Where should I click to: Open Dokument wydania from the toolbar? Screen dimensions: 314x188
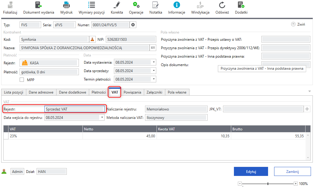coord(39,5)
